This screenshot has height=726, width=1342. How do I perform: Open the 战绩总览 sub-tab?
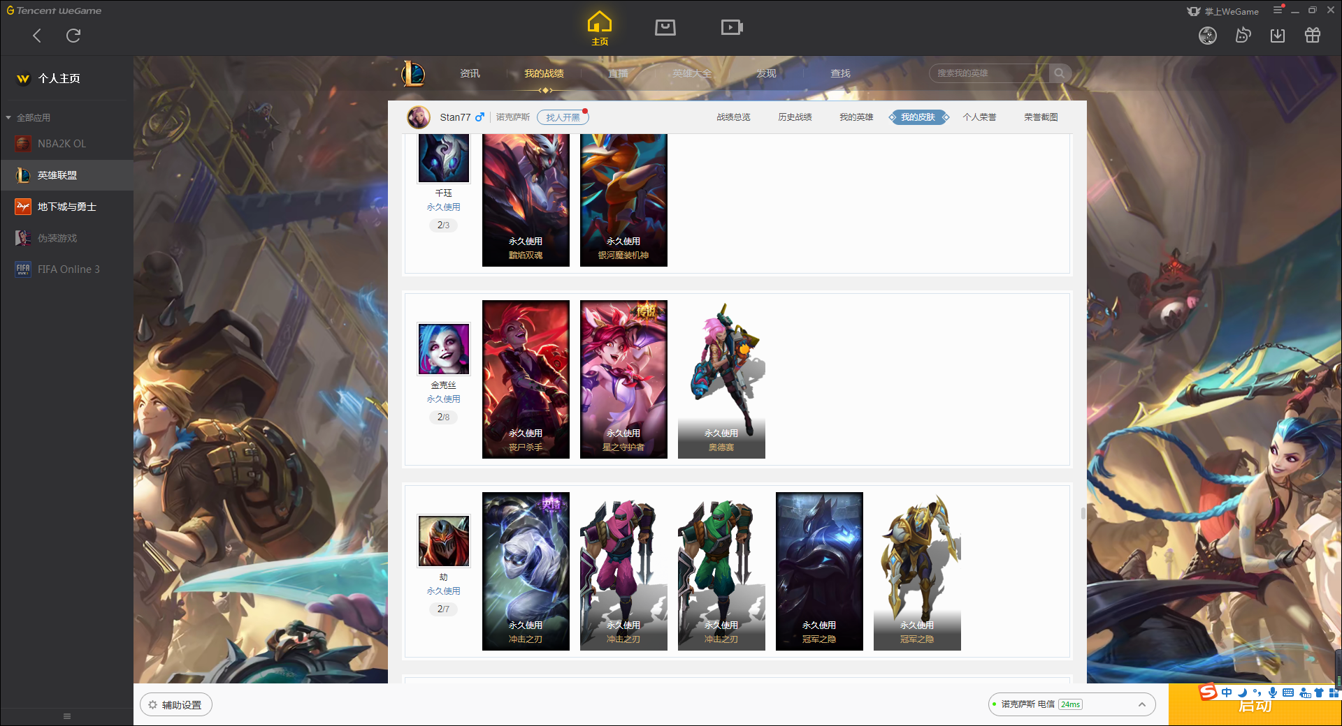(x=733, y=117)
